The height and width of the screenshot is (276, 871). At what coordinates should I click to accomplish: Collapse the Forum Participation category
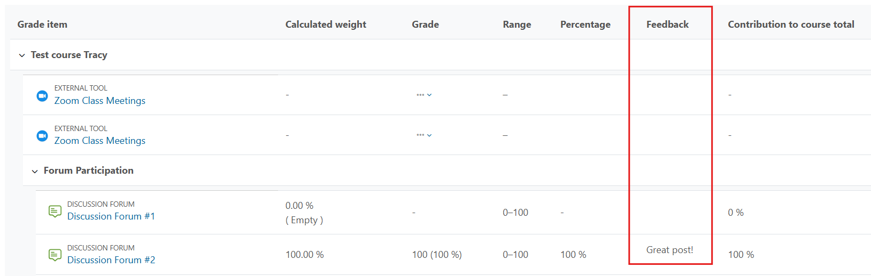coord(35,171)
